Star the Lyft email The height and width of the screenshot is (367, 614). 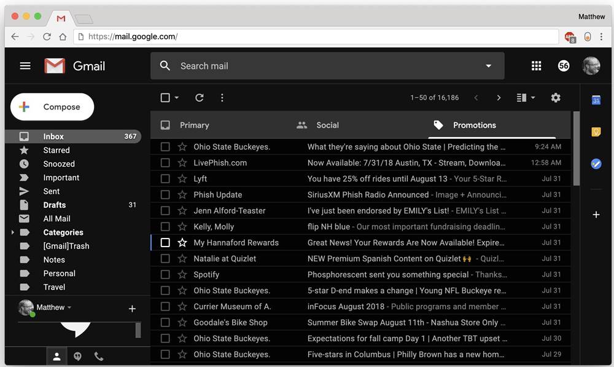coord(182,179)
